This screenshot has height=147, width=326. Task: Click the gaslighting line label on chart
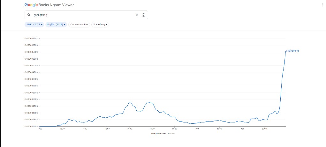[x=292, y=51]
